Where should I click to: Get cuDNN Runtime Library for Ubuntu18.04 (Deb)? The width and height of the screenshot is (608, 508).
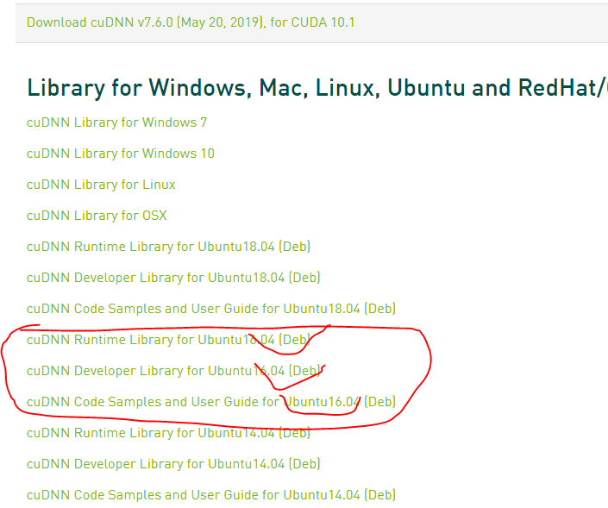[168, 247]
